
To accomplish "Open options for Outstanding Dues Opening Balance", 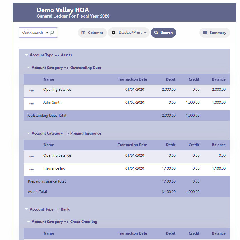I will click(31, 91).
